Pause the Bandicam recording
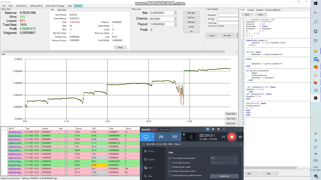Viewport: 321px width, 180px height. click(x=223, y=137)
